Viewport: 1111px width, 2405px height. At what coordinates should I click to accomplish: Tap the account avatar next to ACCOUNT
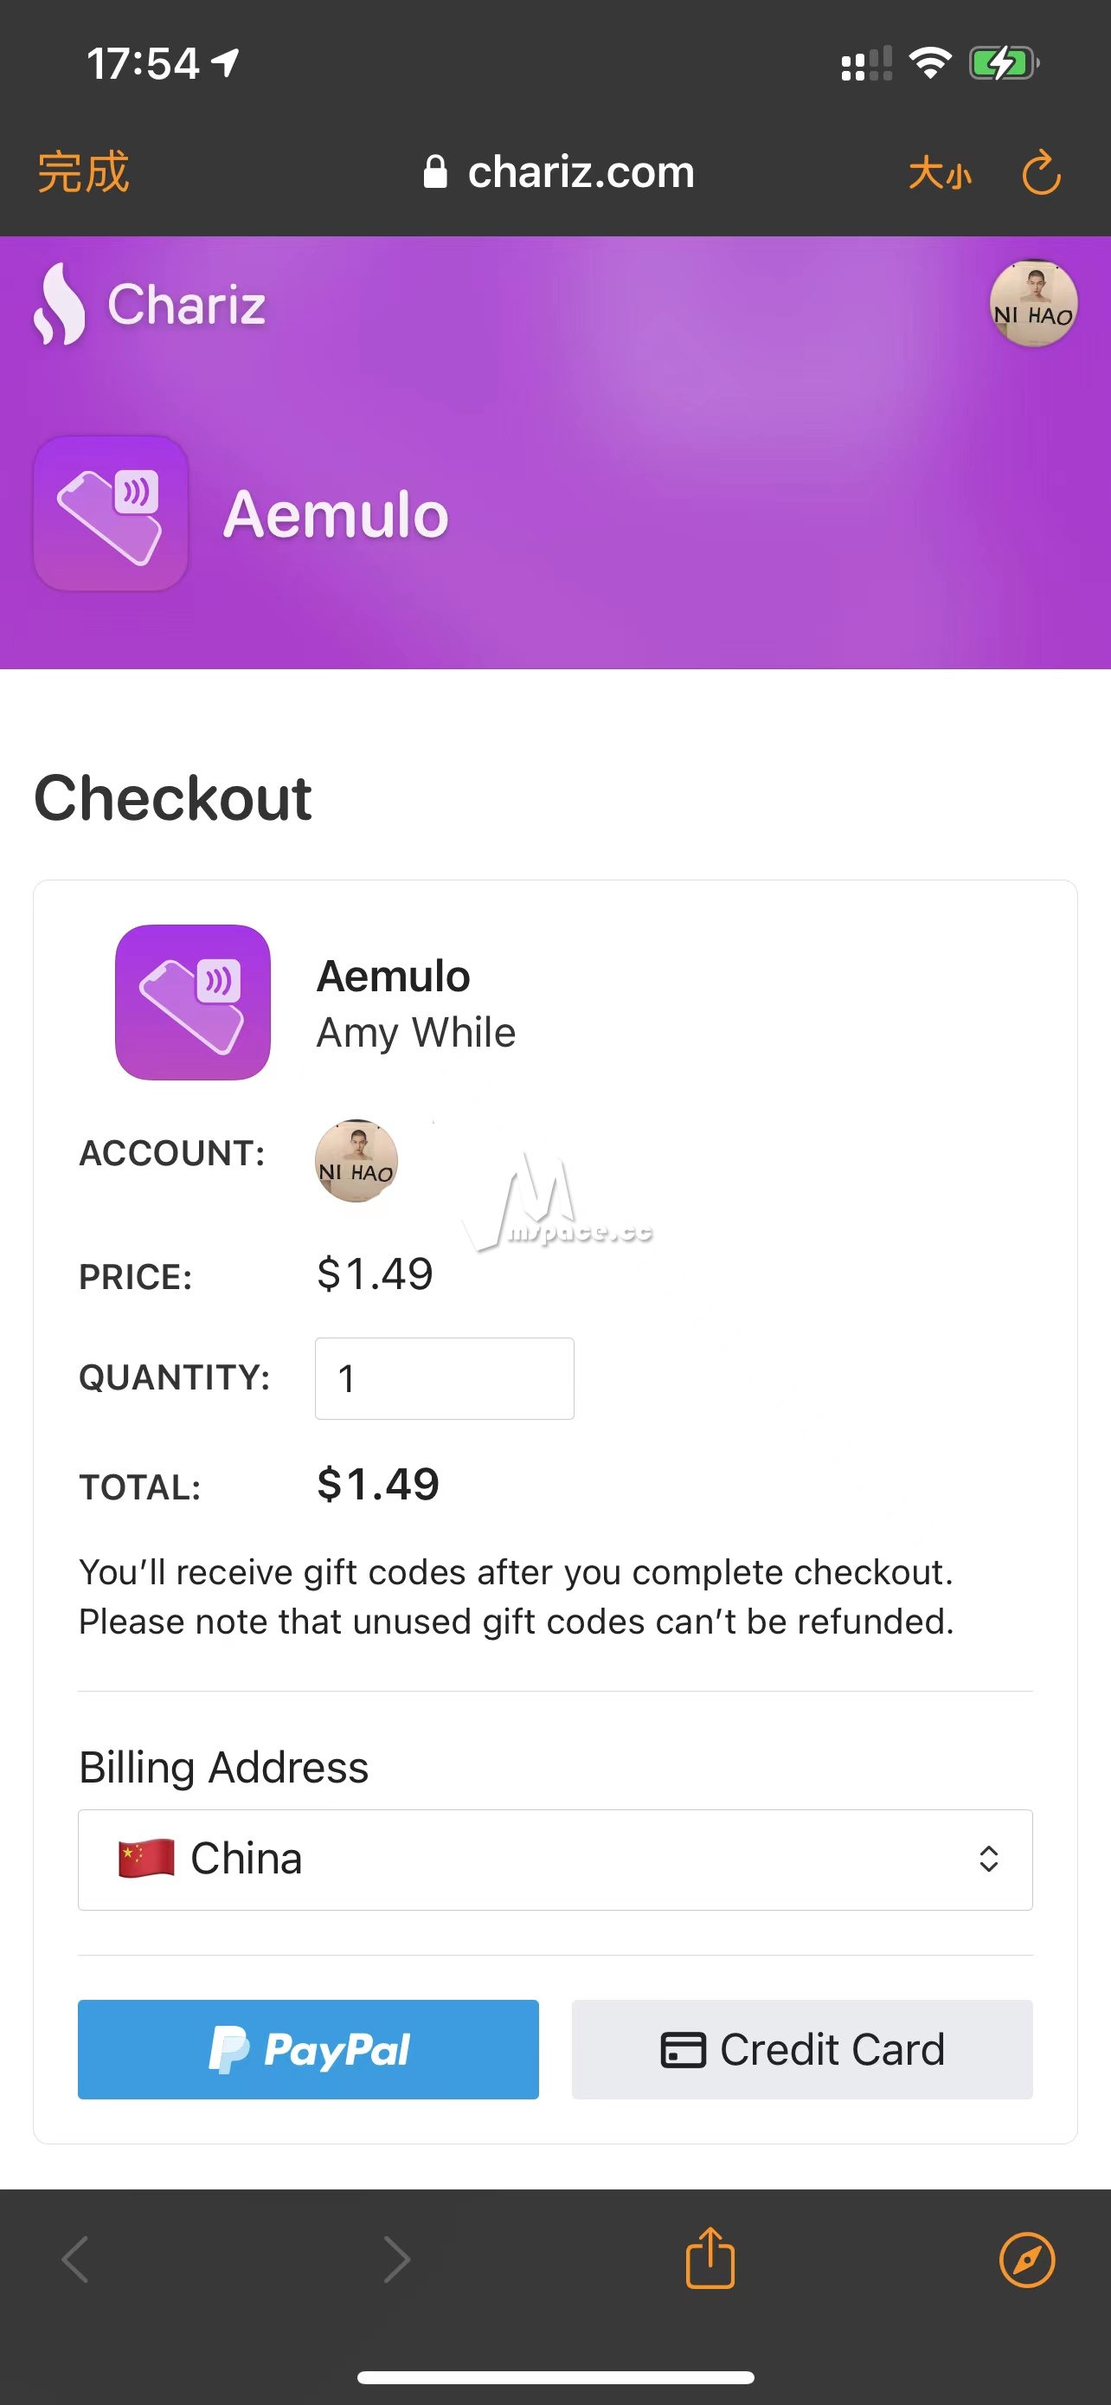click(x=356, y=1160)
